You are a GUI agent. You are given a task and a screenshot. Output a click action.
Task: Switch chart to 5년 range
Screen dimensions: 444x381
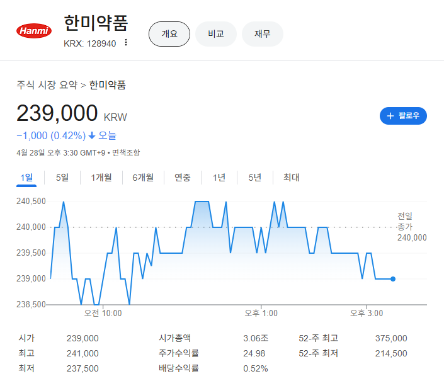(x=254, y=178)
